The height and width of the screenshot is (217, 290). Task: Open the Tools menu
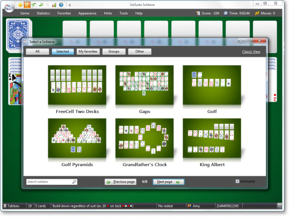(x=124, y=13)
